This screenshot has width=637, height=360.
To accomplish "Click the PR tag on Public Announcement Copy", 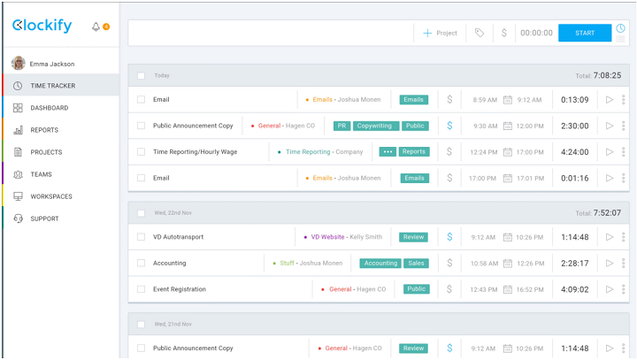I will (342, 126).
